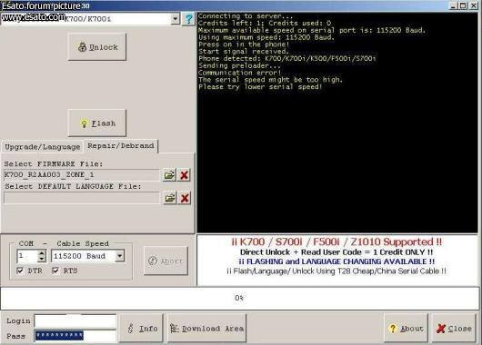
Task: Click the 'Phone detected' log line
Action: click(x=286, y=59)
